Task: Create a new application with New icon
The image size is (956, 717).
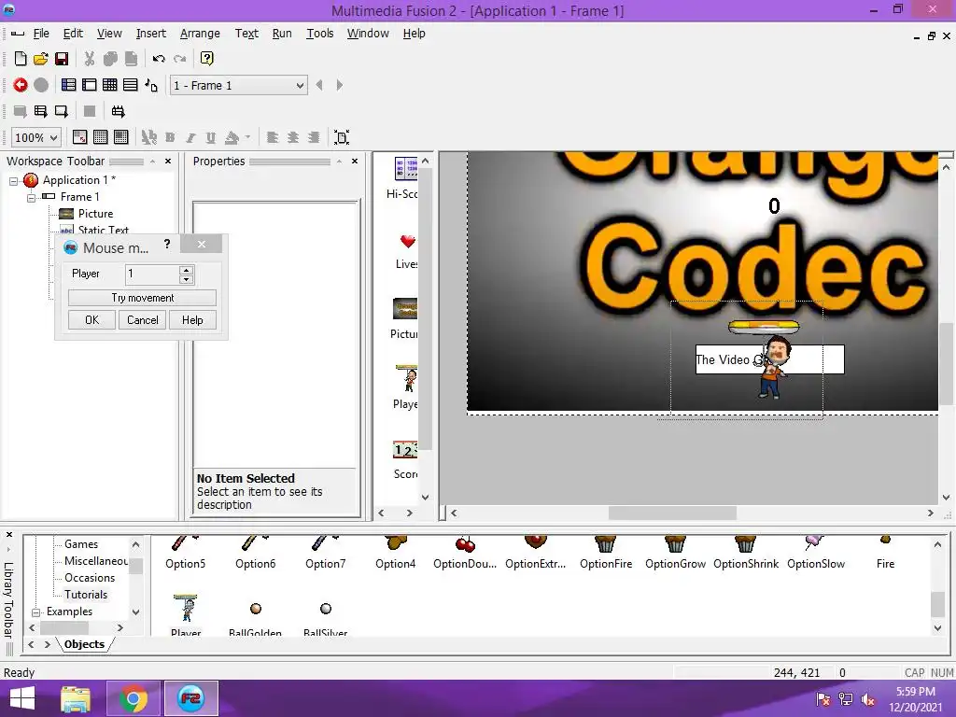Action: point(21,59)
